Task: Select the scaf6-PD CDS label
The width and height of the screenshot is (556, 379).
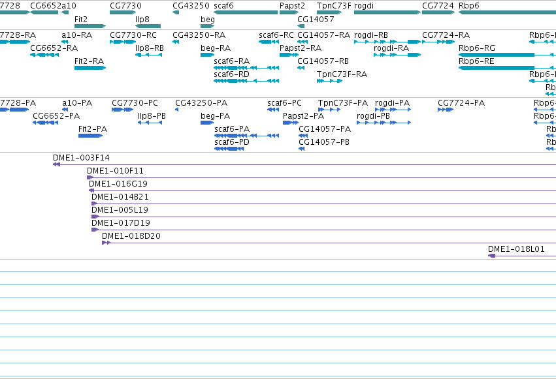Action: coord(232,142)
